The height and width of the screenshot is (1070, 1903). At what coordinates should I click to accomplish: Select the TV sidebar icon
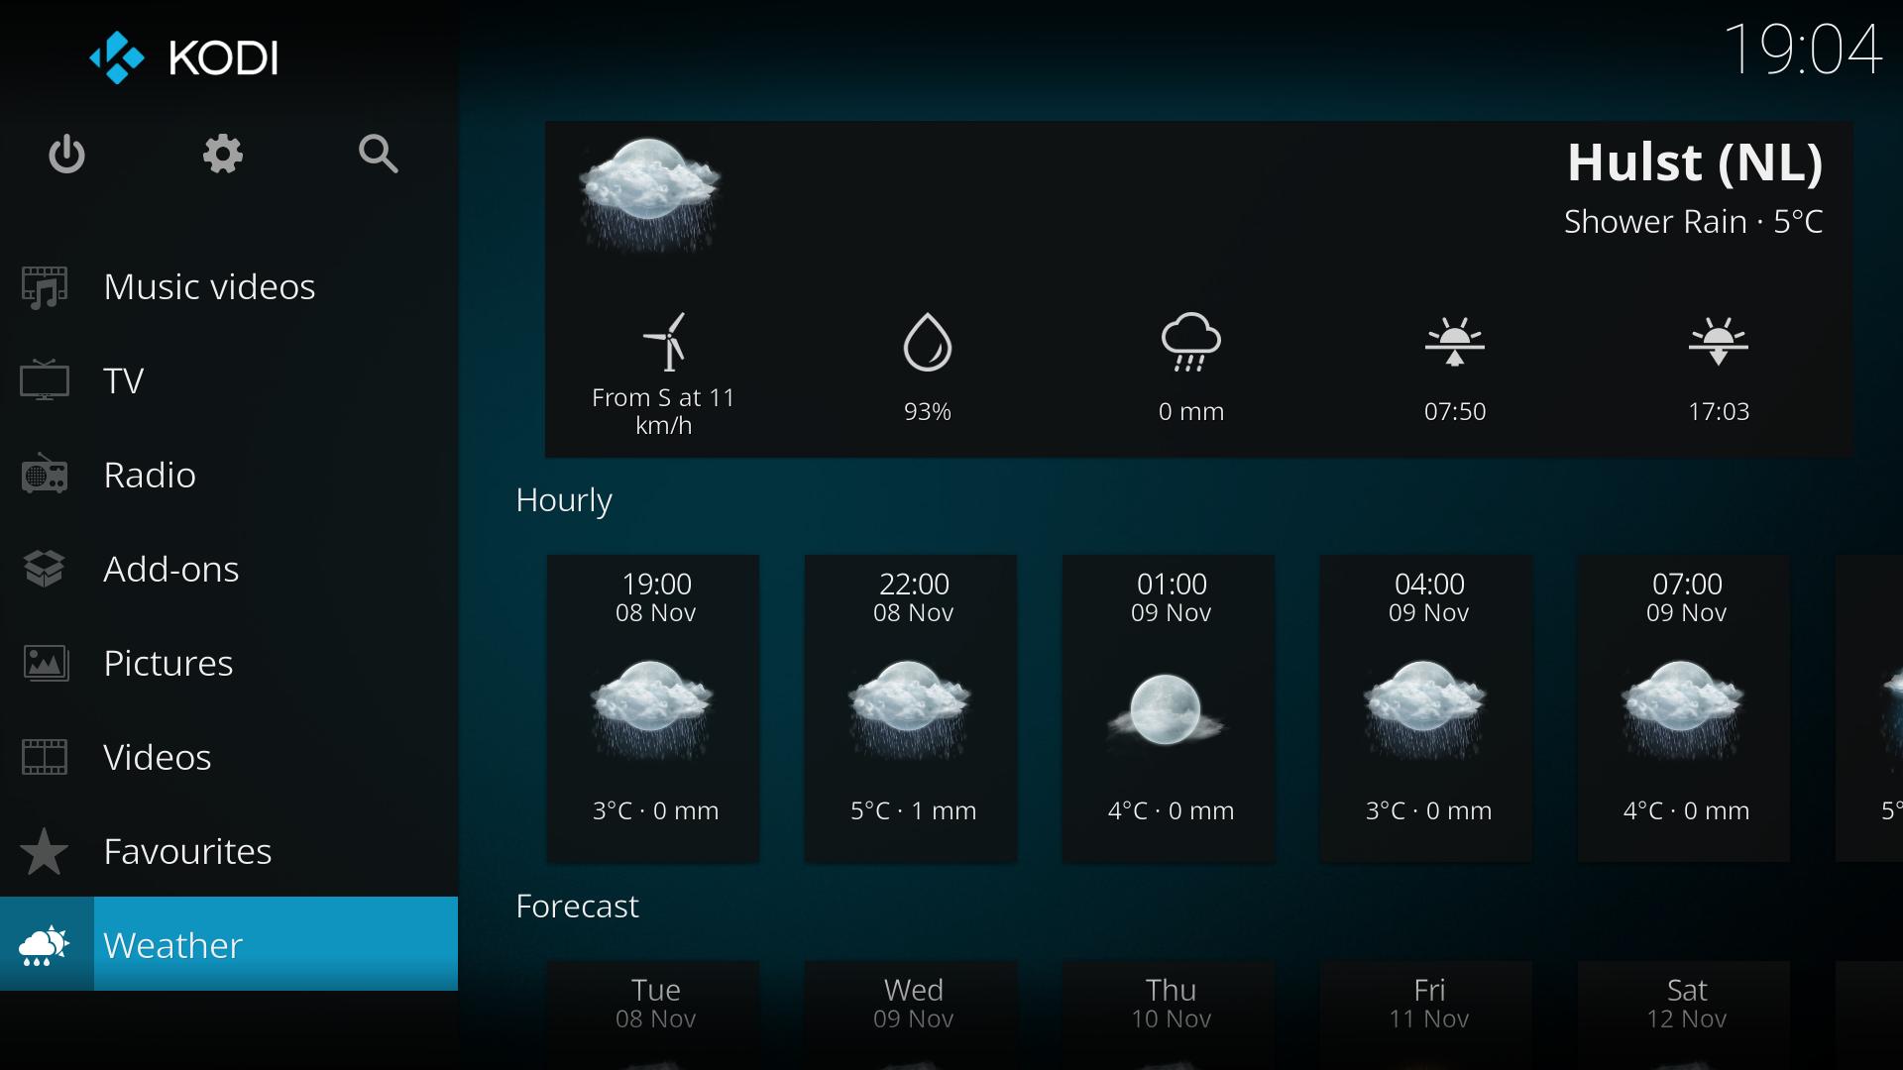45,378
